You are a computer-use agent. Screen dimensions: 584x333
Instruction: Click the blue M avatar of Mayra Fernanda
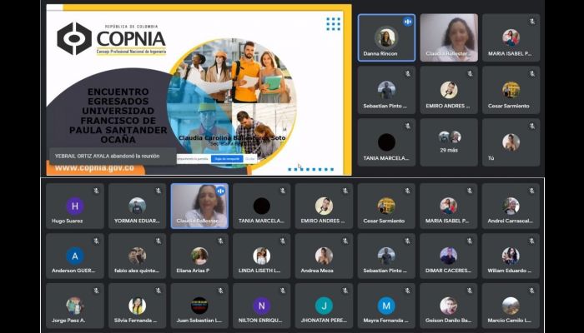[x=386, y=306]
